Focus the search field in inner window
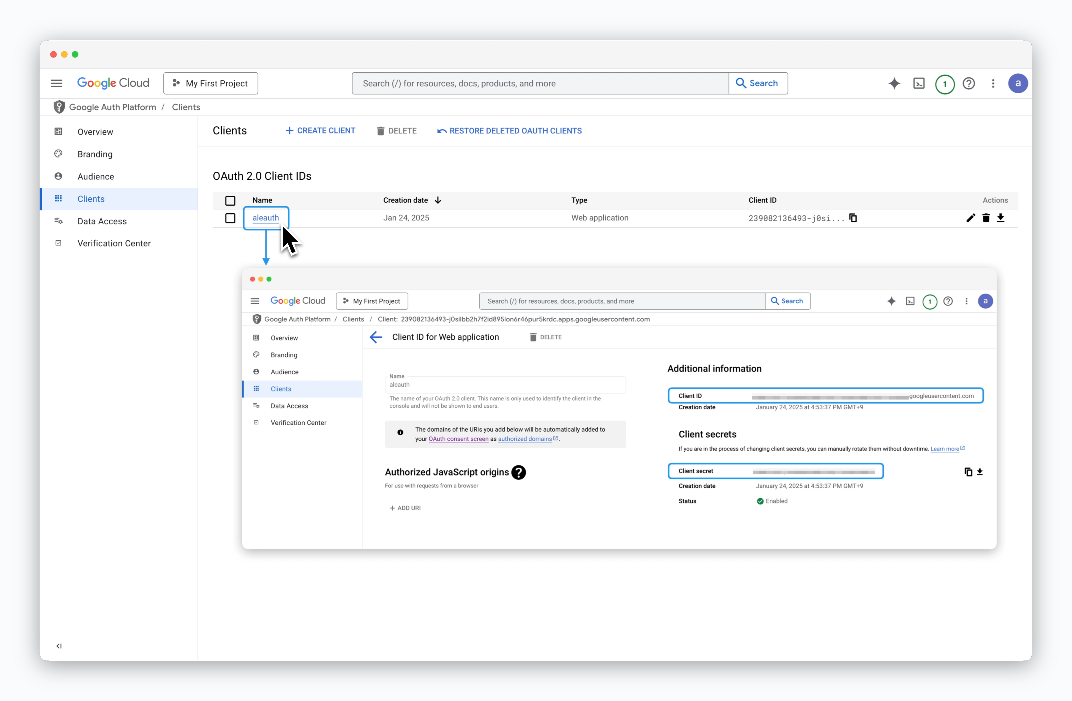 (622, 301)
